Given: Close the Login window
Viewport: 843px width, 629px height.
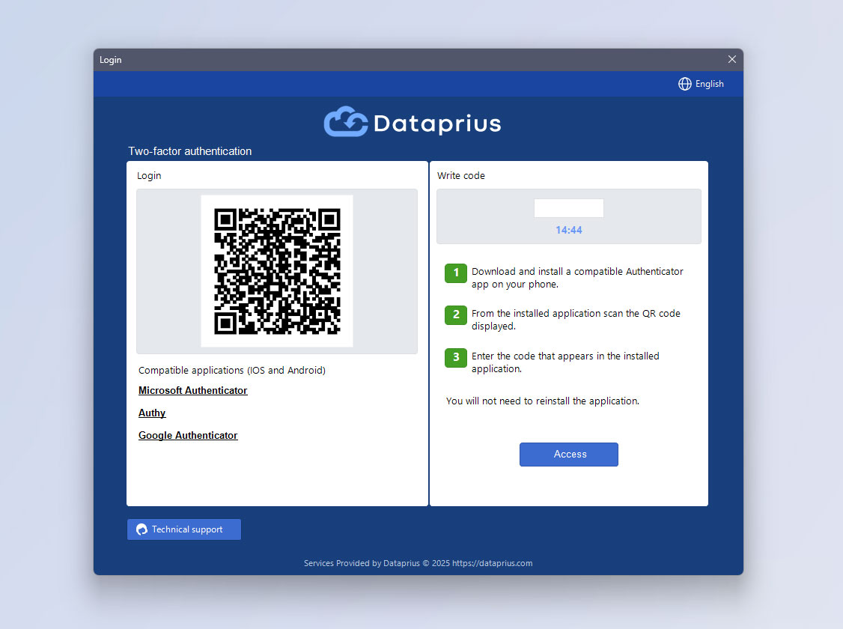Looking at the screenshot, I should click(731, 59).
